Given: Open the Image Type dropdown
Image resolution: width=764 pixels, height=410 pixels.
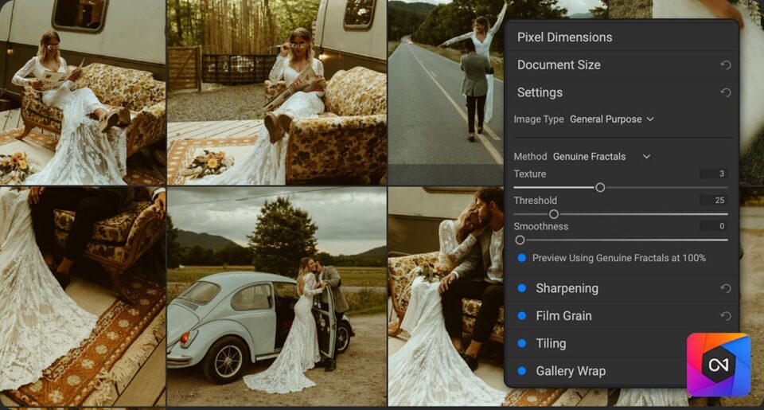Looking at the screenshot, I should point(611,119).
